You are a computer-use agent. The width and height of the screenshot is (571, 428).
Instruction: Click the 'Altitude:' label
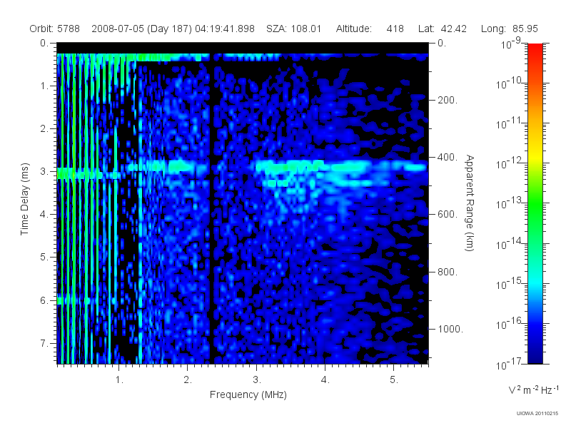[x=354, y=29]
